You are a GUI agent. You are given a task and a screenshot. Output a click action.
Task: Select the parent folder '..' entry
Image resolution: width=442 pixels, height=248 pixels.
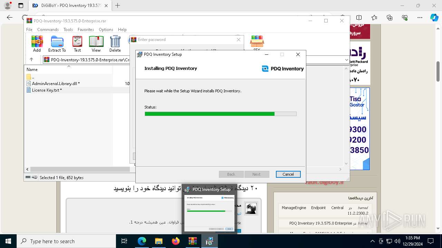[31, 77]
